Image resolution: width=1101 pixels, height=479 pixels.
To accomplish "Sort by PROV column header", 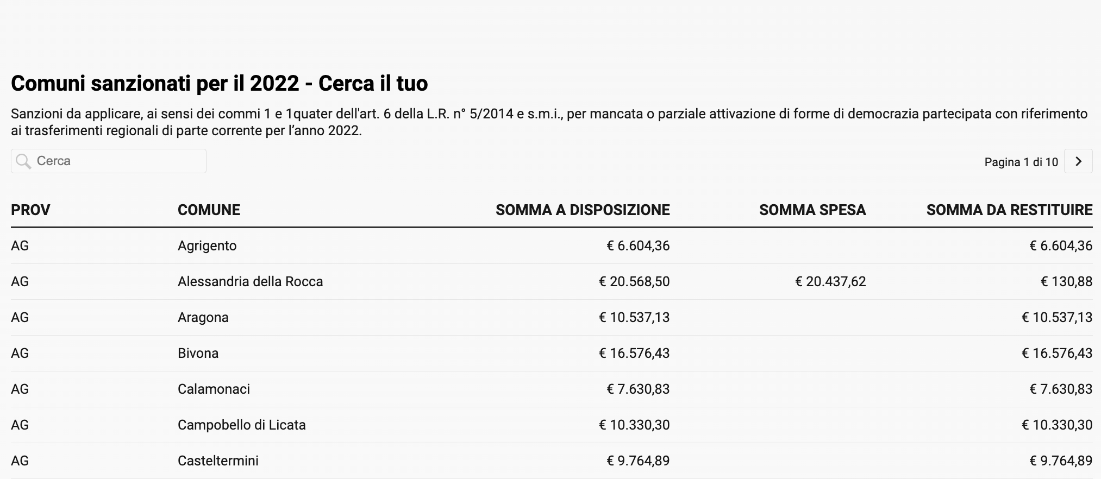I will pyautogui.click(x=30, y=210).
